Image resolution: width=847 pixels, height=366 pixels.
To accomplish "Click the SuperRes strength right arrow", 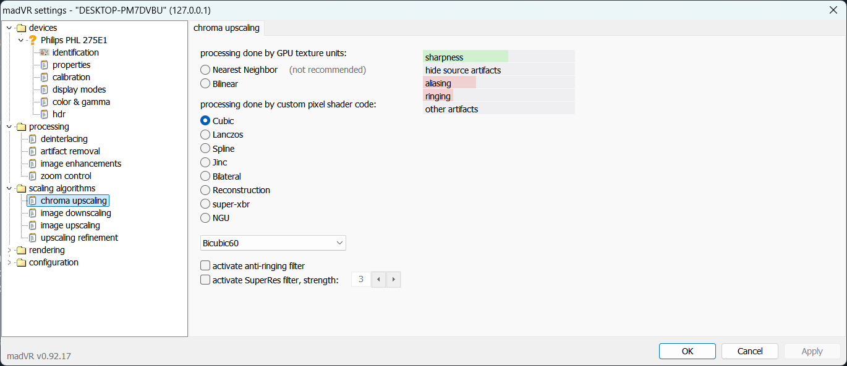I will click(x=394, y=280).
